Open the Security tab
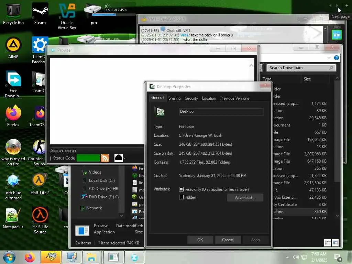Image resolution: width=352 pixels, height=264 pixels. pos(191,98)
